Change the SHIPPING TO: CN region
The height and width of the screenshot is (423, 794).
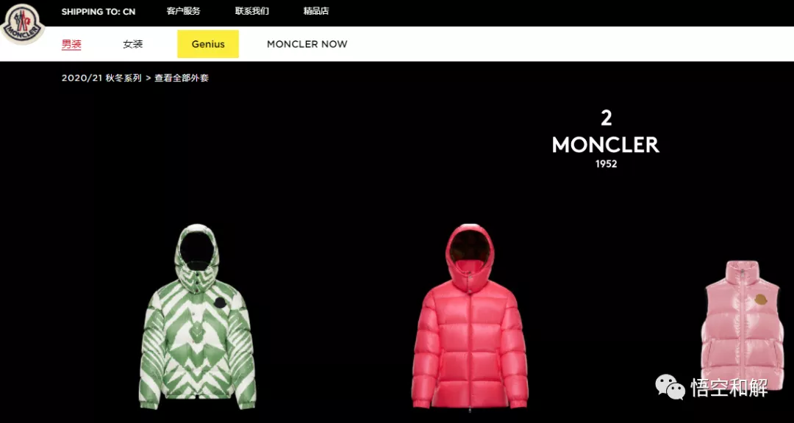[x=99, y=12]
